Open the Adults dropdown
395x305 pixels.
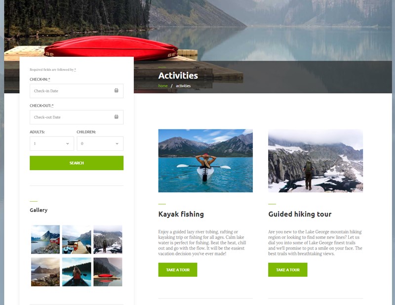pyautogui.click(x=52, y=143)
